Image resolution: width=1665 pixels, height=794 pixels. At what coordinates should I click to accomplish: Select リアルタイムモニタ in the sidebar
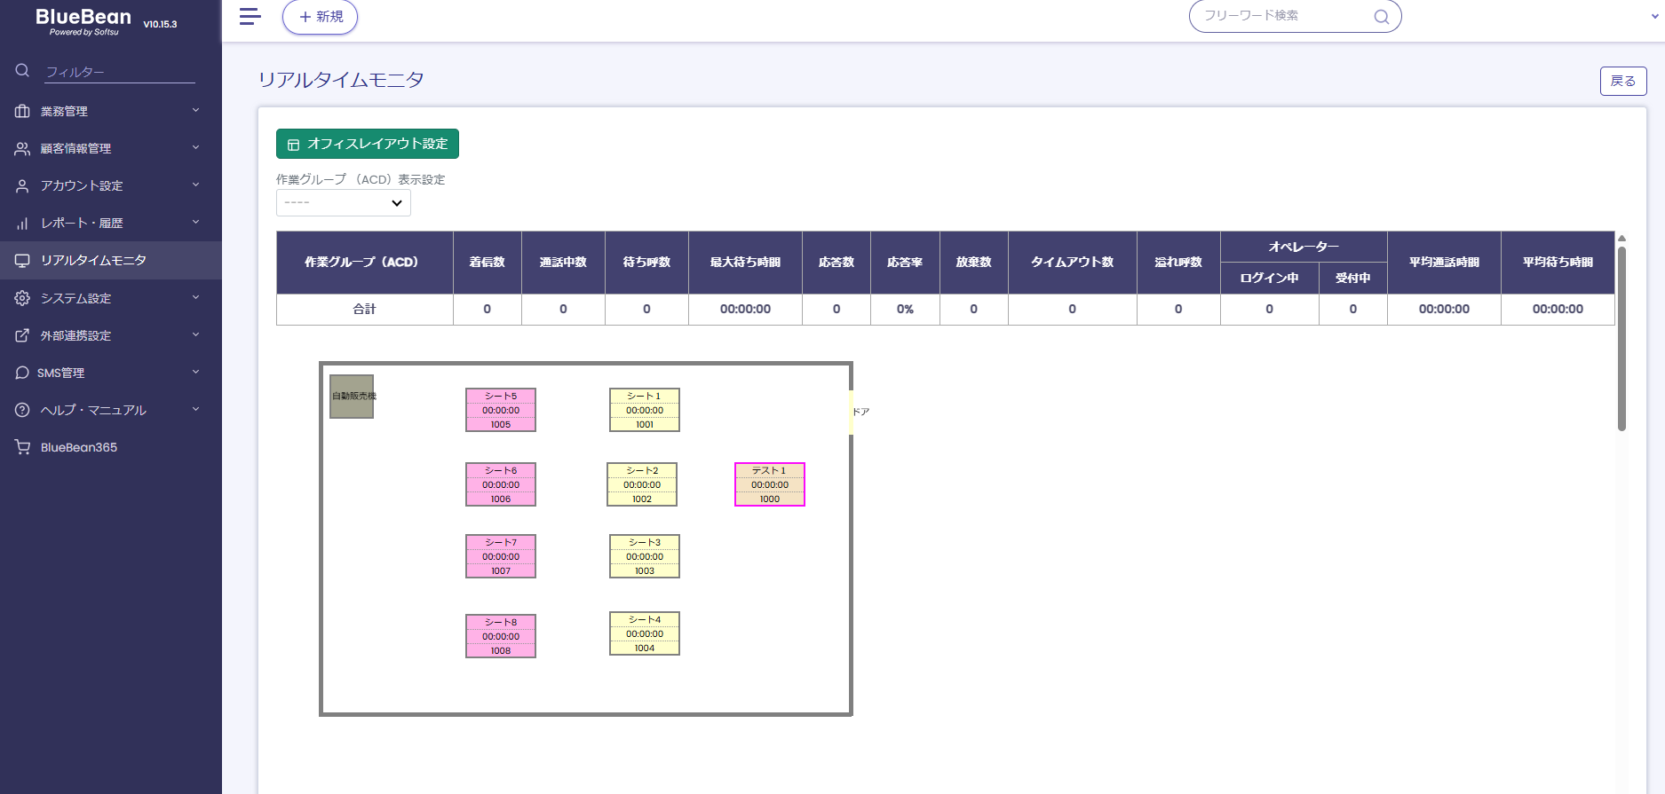point(93,261)
